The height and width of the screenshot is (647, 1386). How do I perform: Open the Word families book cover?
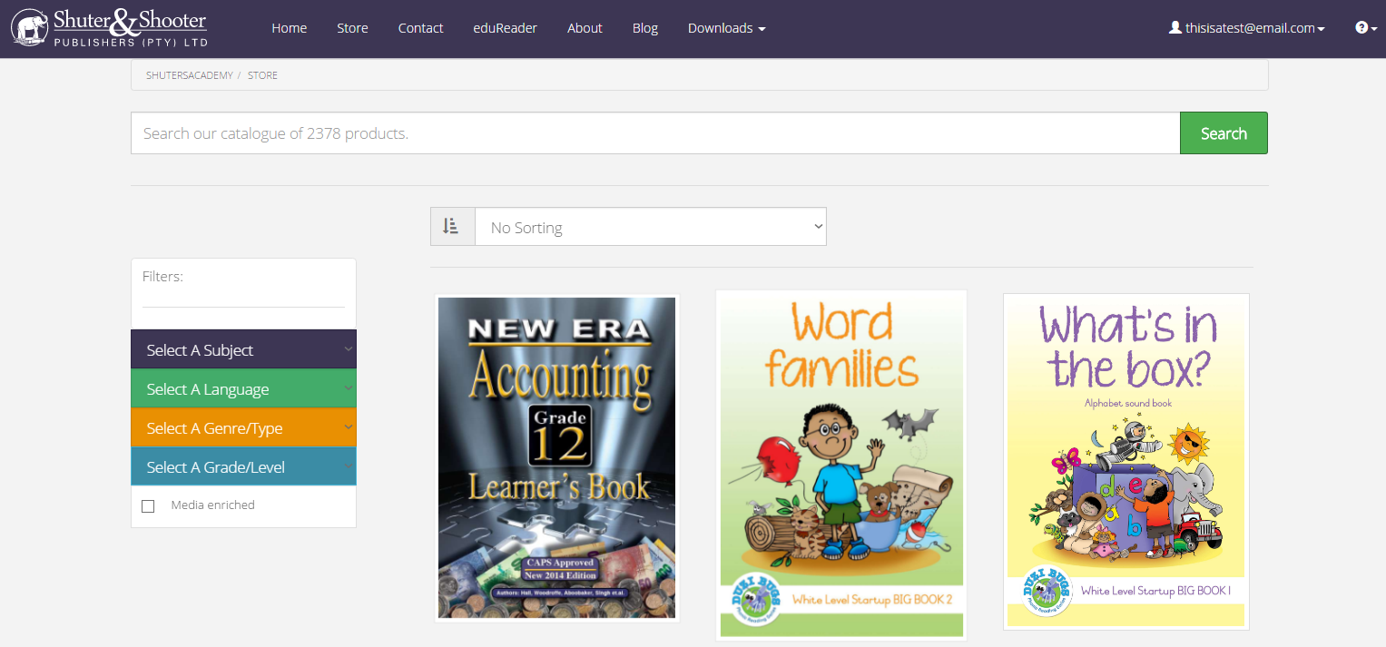point(841,465)
